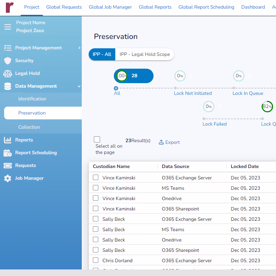Screen dimensions: 276x276
Task: Open the Global Requests tab
Action: point(64,7)
